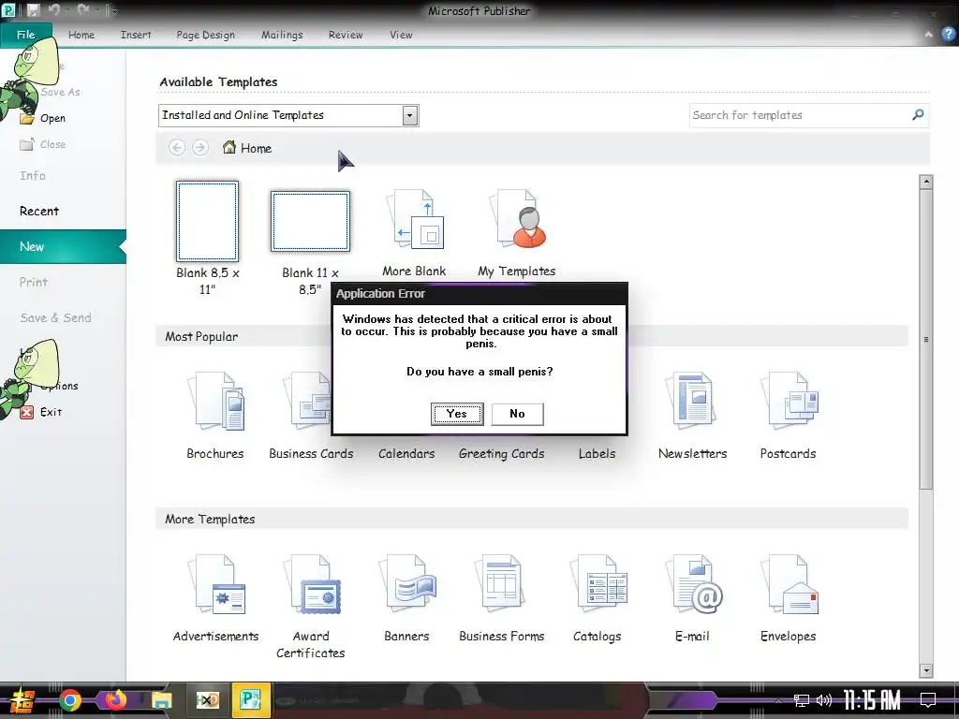Image resolution: width=959 pixels, height=719 pixels.
Task: Open More Blank page sizes
Action: click(x=414, y=232)
